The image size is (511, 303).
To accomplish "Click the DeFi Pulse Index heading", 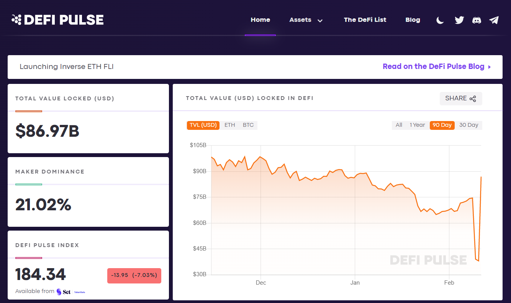I will [x=47, y=245].
